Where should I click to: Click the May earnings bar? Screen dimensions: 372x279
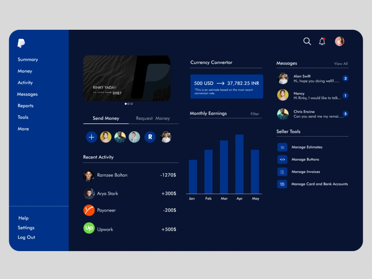click(x=255, y=172)
